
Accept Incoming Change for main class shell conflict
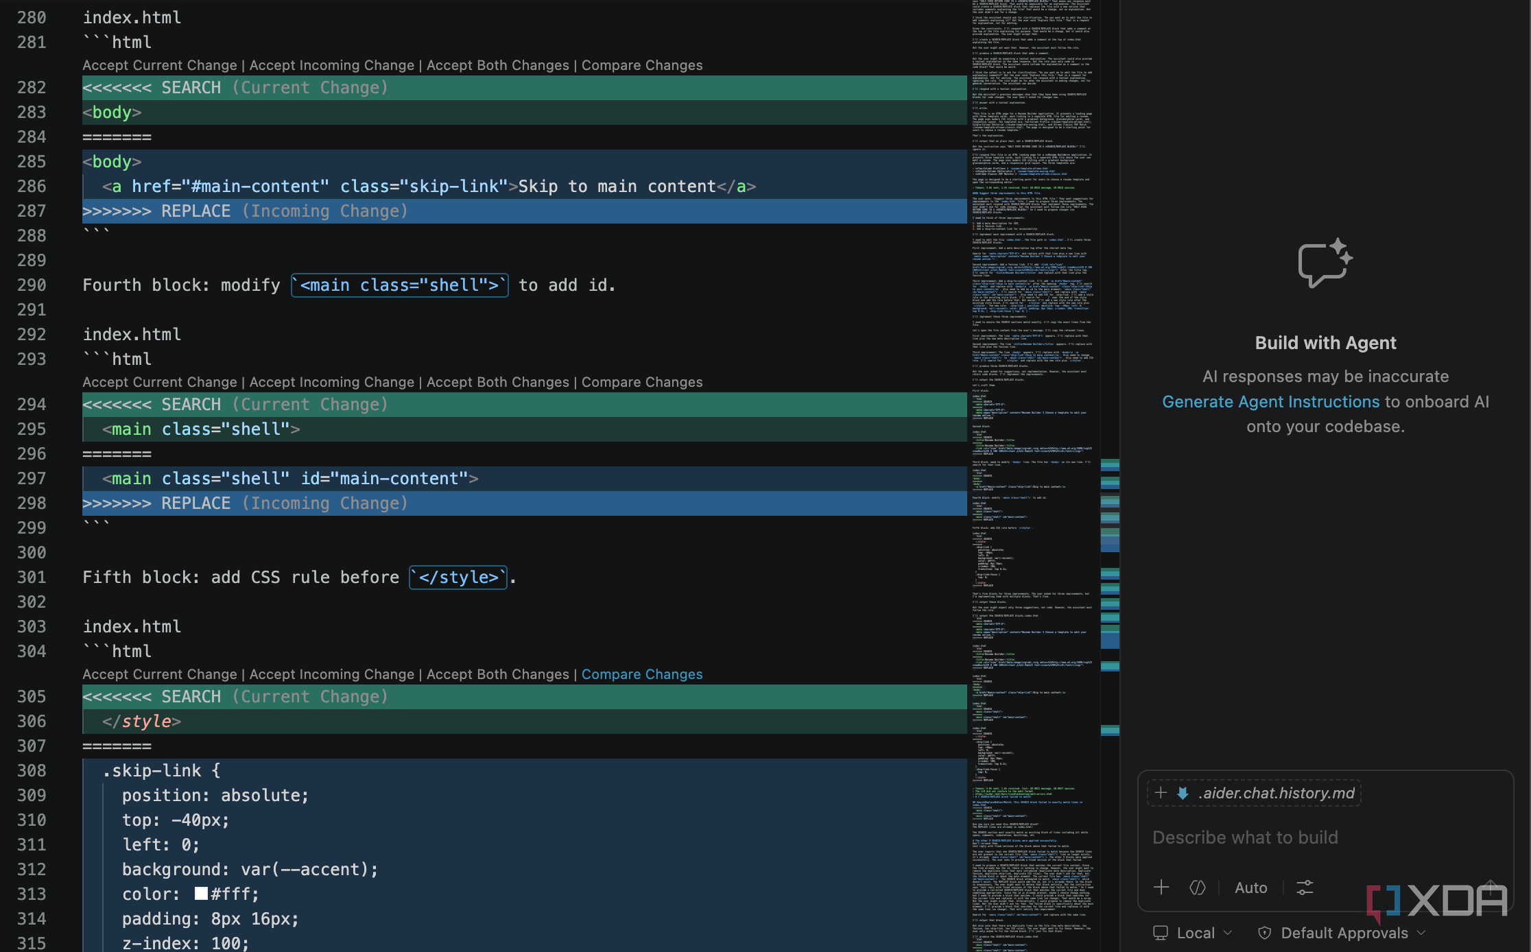pyautogui.click(x=332, y=382)
